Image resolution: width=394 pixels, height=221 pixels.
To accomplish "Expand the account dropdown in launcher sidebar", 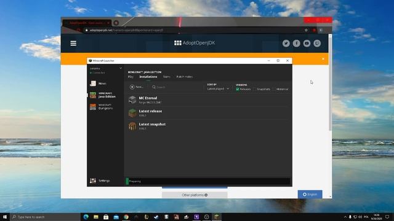I will (121, 68).
